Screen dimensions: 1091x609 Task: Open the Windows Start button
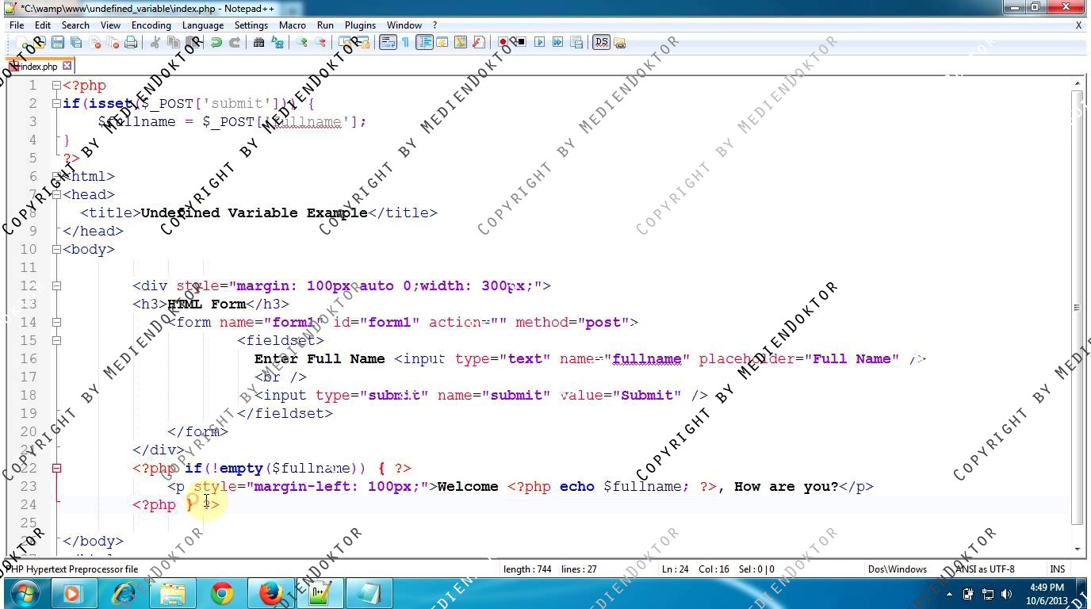pyautogui.click(x=25, y=593)
